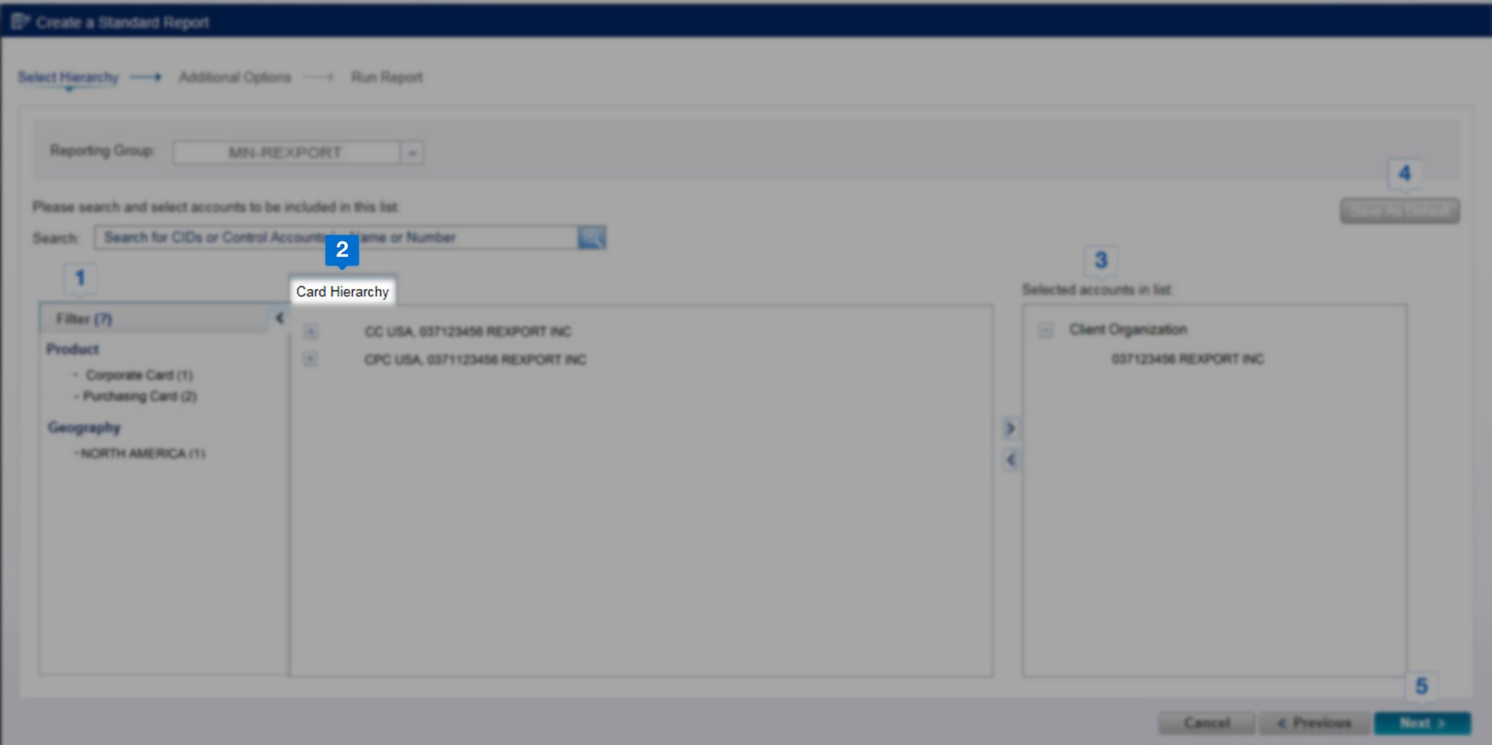Filter by Purchasing Card product
Image resolution: width=1492 pixels, height=745 pixels.
coord(139,396)
